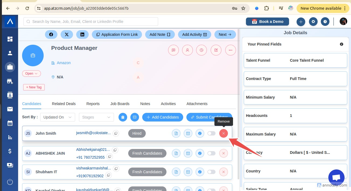Open the Jobs briefcase icon in sidebar
351x191 pixels.
click(x=10, y=67)
